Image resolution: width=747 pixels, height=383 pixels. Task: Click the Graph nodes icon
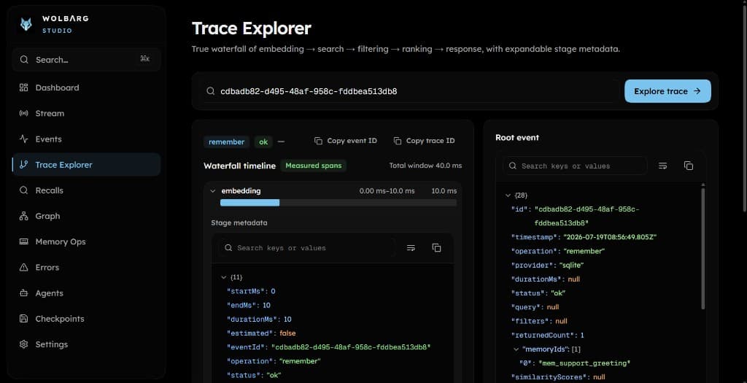click(x=24, y=216)
